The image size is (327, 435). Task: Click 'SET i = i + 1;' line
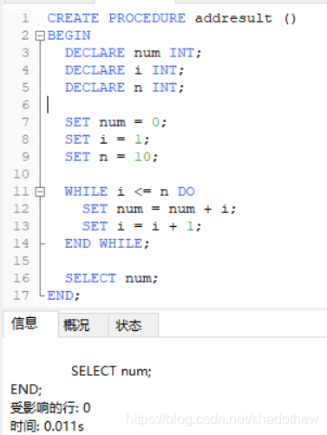click(x=141, y=226)
